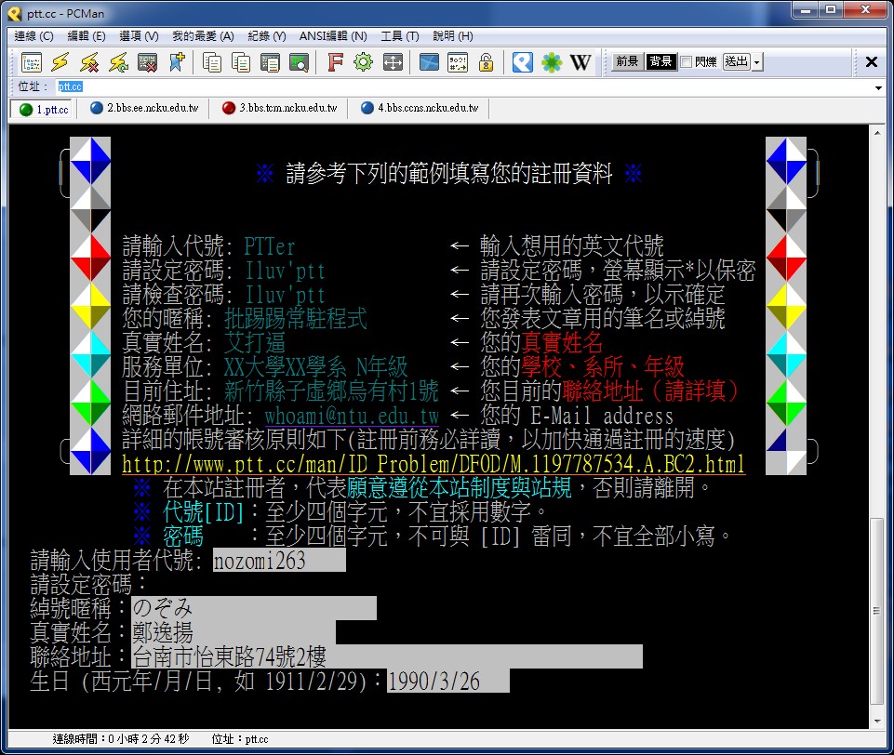894x755 pixels.
Task: Click the blue terminal screen icon
Action: 429,62
